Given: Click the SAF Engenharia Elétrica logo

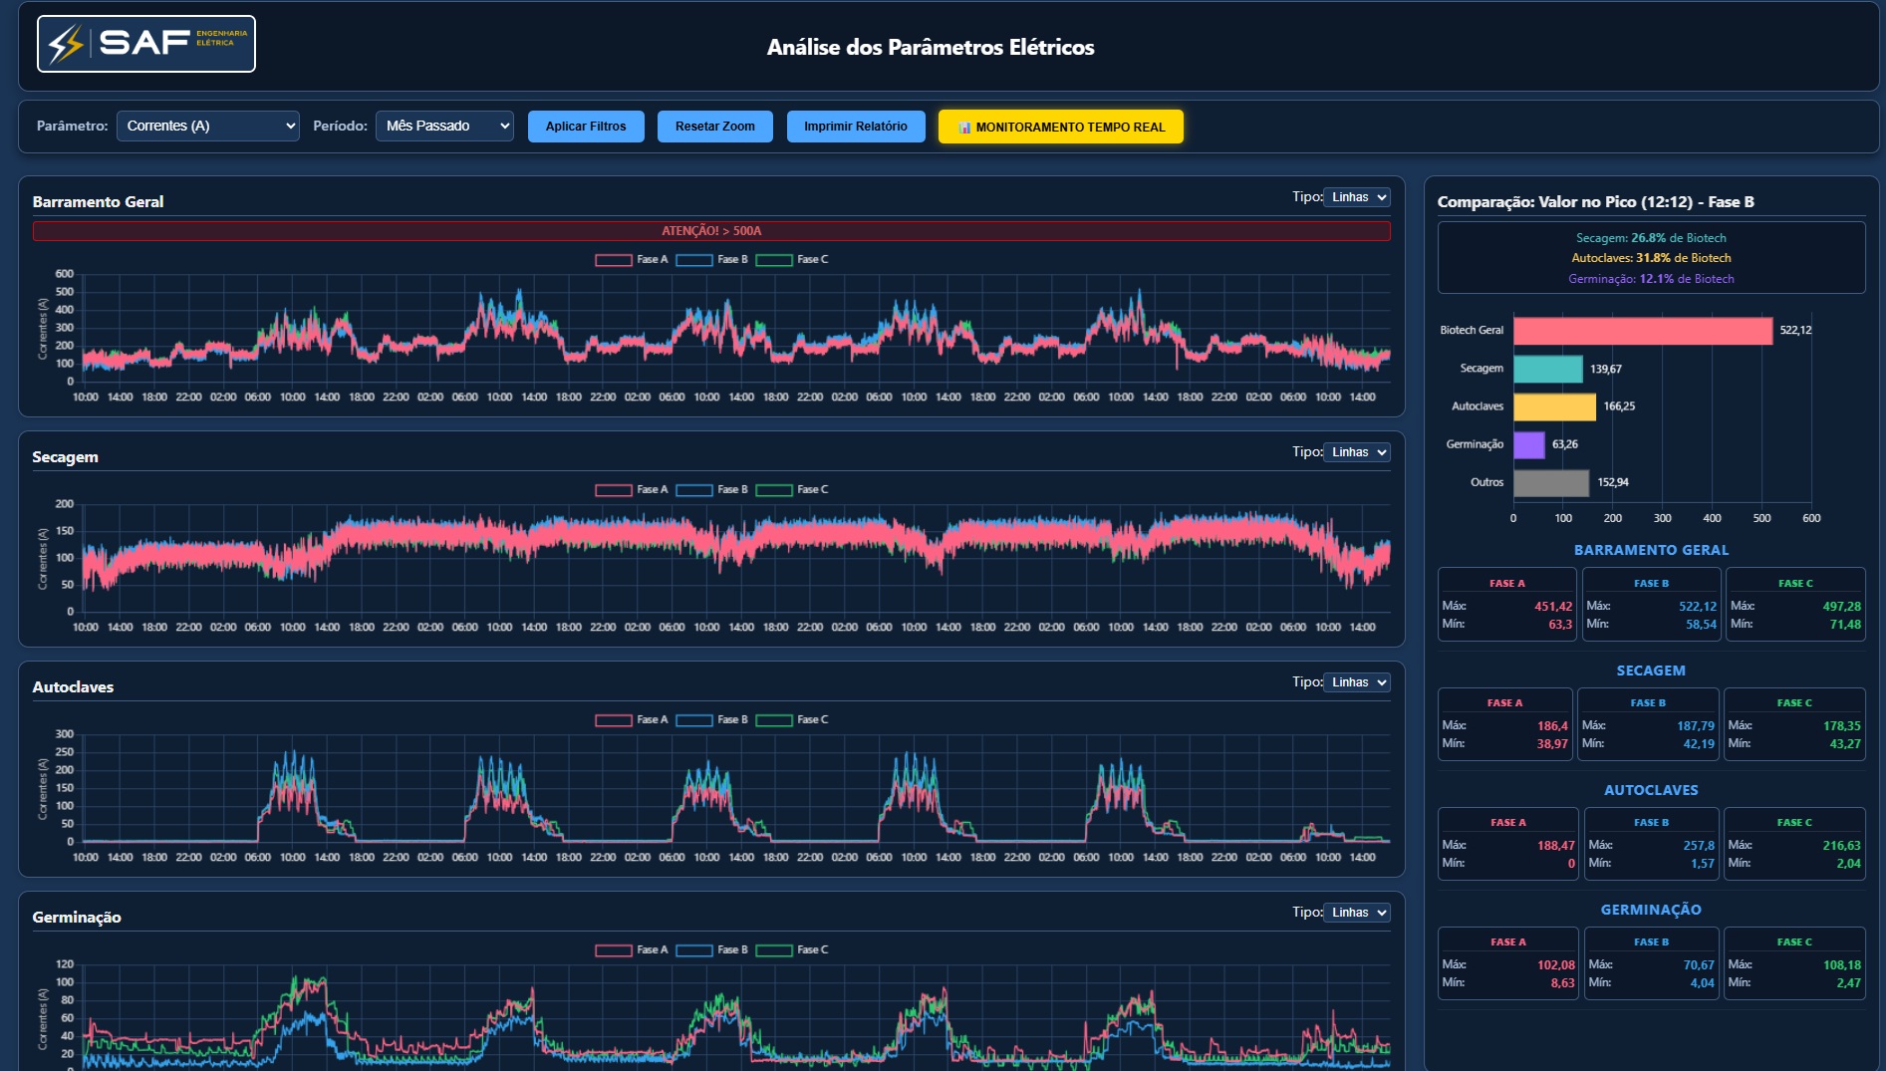Looking at the screenshot, I should (x=146, y=44).
